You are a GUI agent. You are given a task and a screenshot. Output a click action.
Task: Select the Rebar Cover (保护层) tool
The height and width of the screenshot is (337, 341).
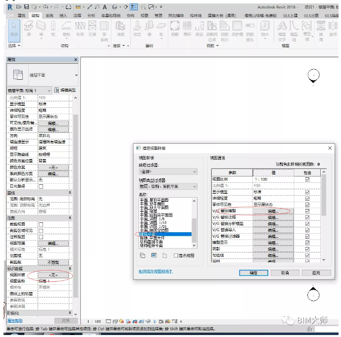pos(237,28)
